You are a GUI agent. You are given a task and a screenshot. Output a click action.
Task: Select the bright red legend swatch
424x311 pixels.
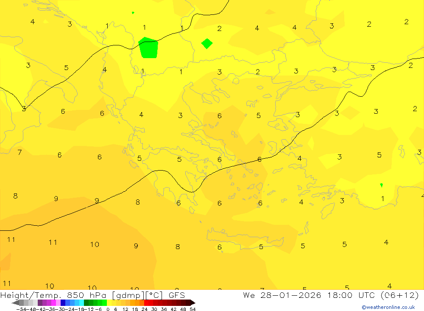click(146, 303)
